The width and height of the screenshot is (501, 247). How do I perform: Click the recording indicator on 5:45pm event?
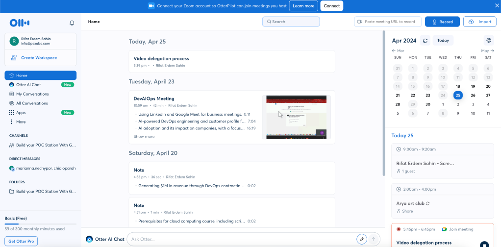[399, 229]
